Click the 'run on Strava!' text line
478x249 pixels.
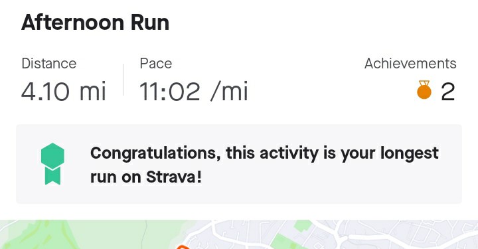(146, 177)
